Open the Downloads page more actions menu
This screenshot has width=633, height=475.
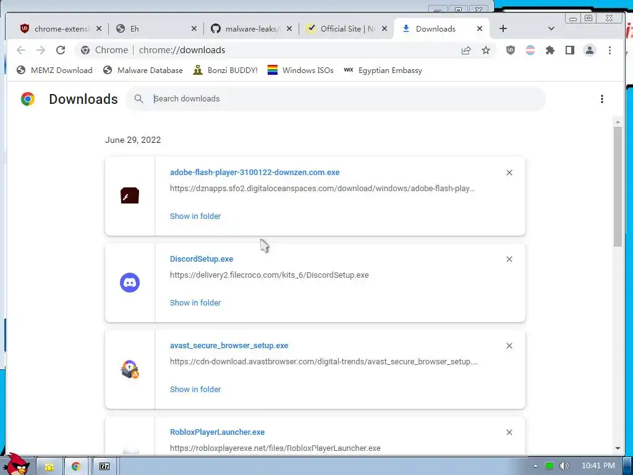pos(602,99)
